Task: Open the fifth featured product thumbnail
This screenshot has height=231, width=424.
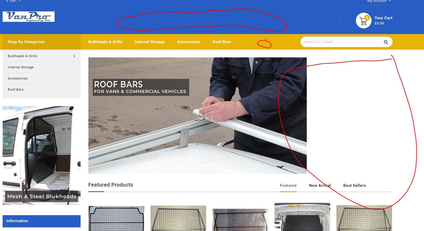Action: pyautogui.click(x=364, y=218)
